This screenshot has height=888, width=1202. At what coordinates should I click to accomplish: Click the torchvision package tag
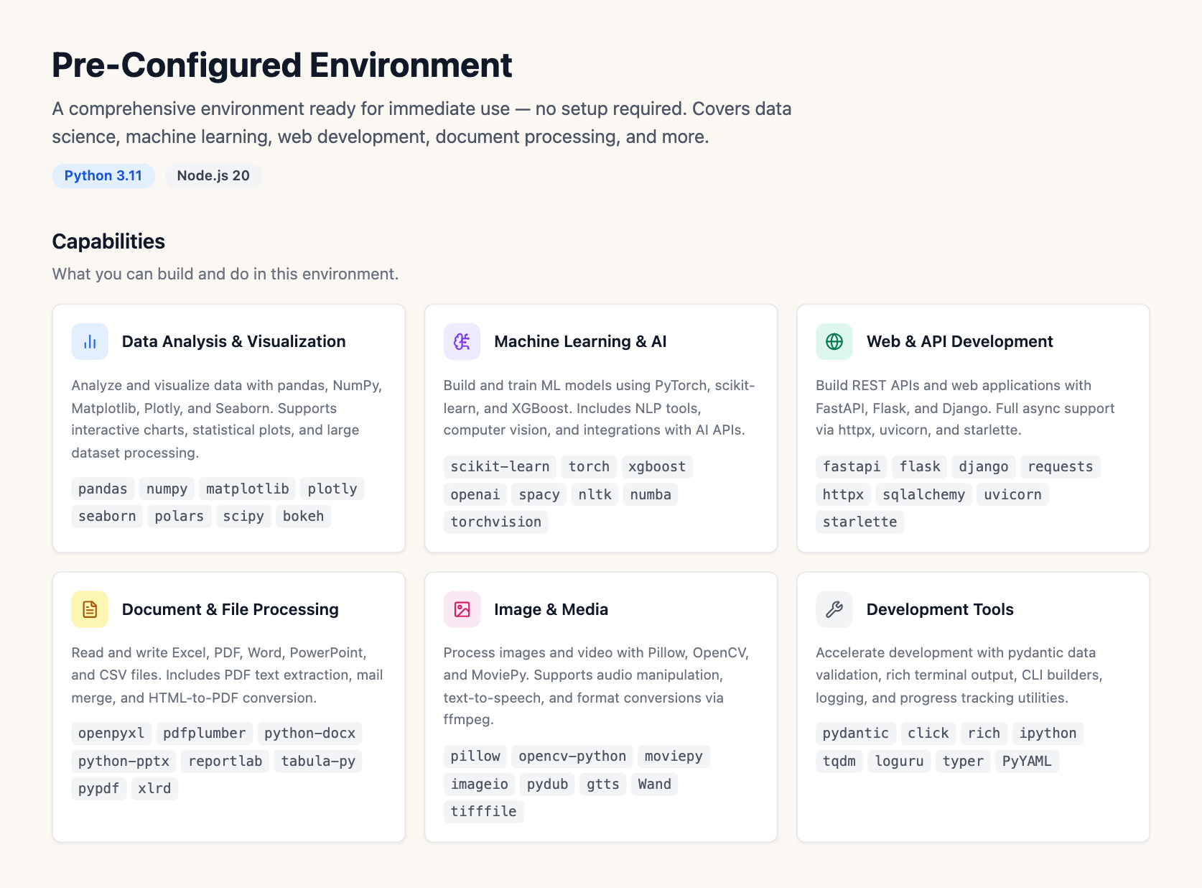pos(496,522)
